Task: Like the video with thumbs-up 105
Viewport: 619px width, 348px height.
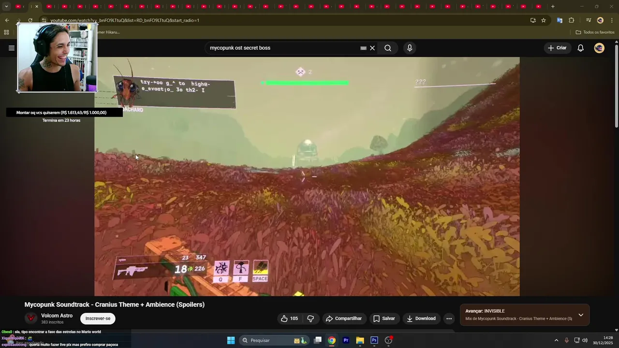Action: click(x=289, y=319)
